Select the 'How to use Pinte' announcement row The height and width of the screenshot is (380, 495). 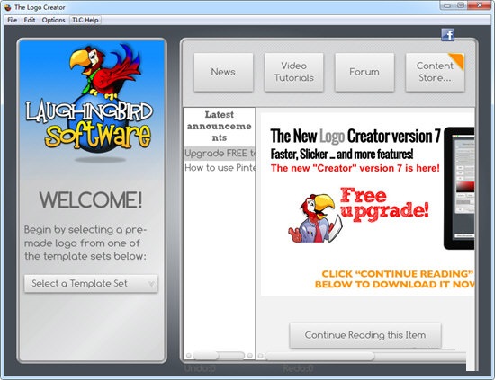[x=220, y=168]
